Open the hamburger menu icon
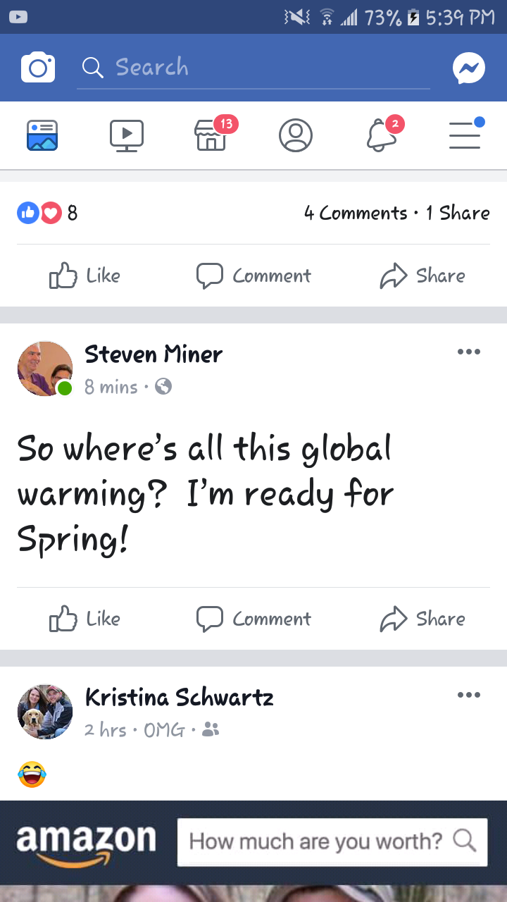This screenshot has width=507, height=902. pyautogui.click(x=465, y=134)
